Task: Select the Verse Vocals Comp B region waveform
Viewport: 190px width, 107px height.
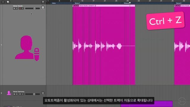Action: [104, 46]
